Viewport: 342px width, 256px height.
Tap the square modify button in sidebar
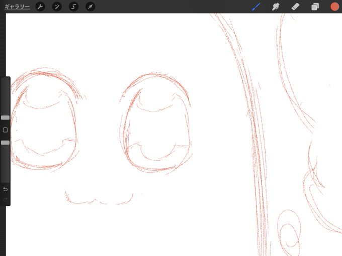point(5,130)
